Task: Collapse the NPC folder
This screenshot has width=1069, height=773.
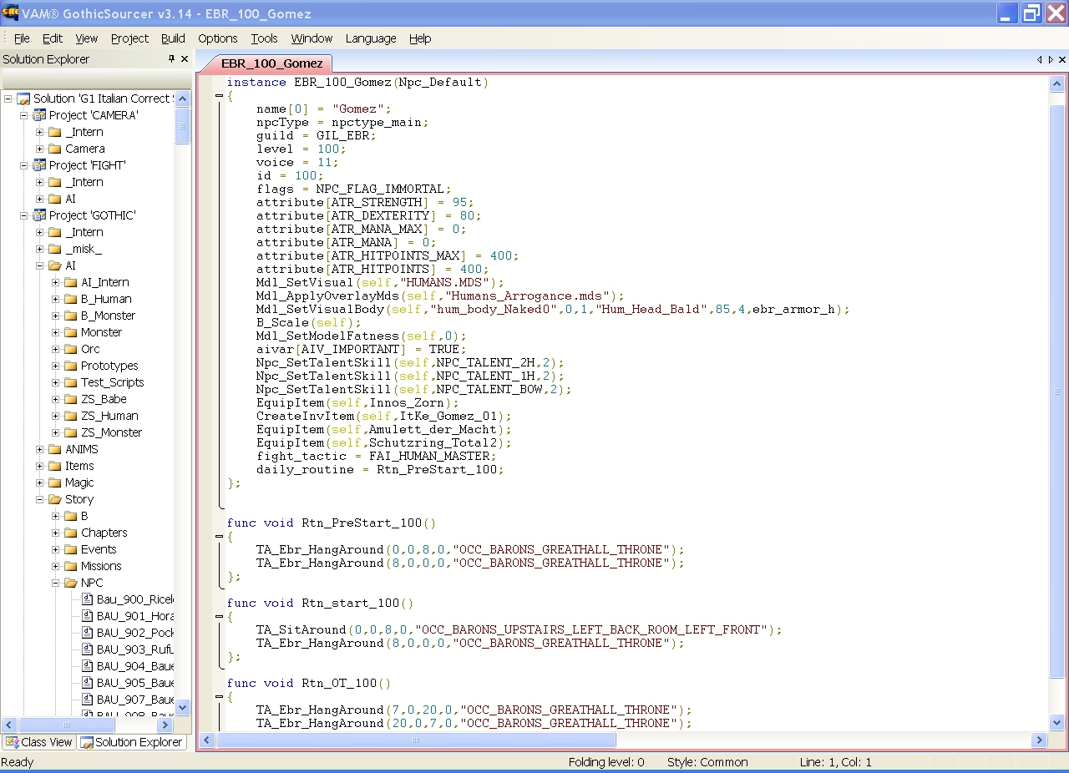Action: 56,583
